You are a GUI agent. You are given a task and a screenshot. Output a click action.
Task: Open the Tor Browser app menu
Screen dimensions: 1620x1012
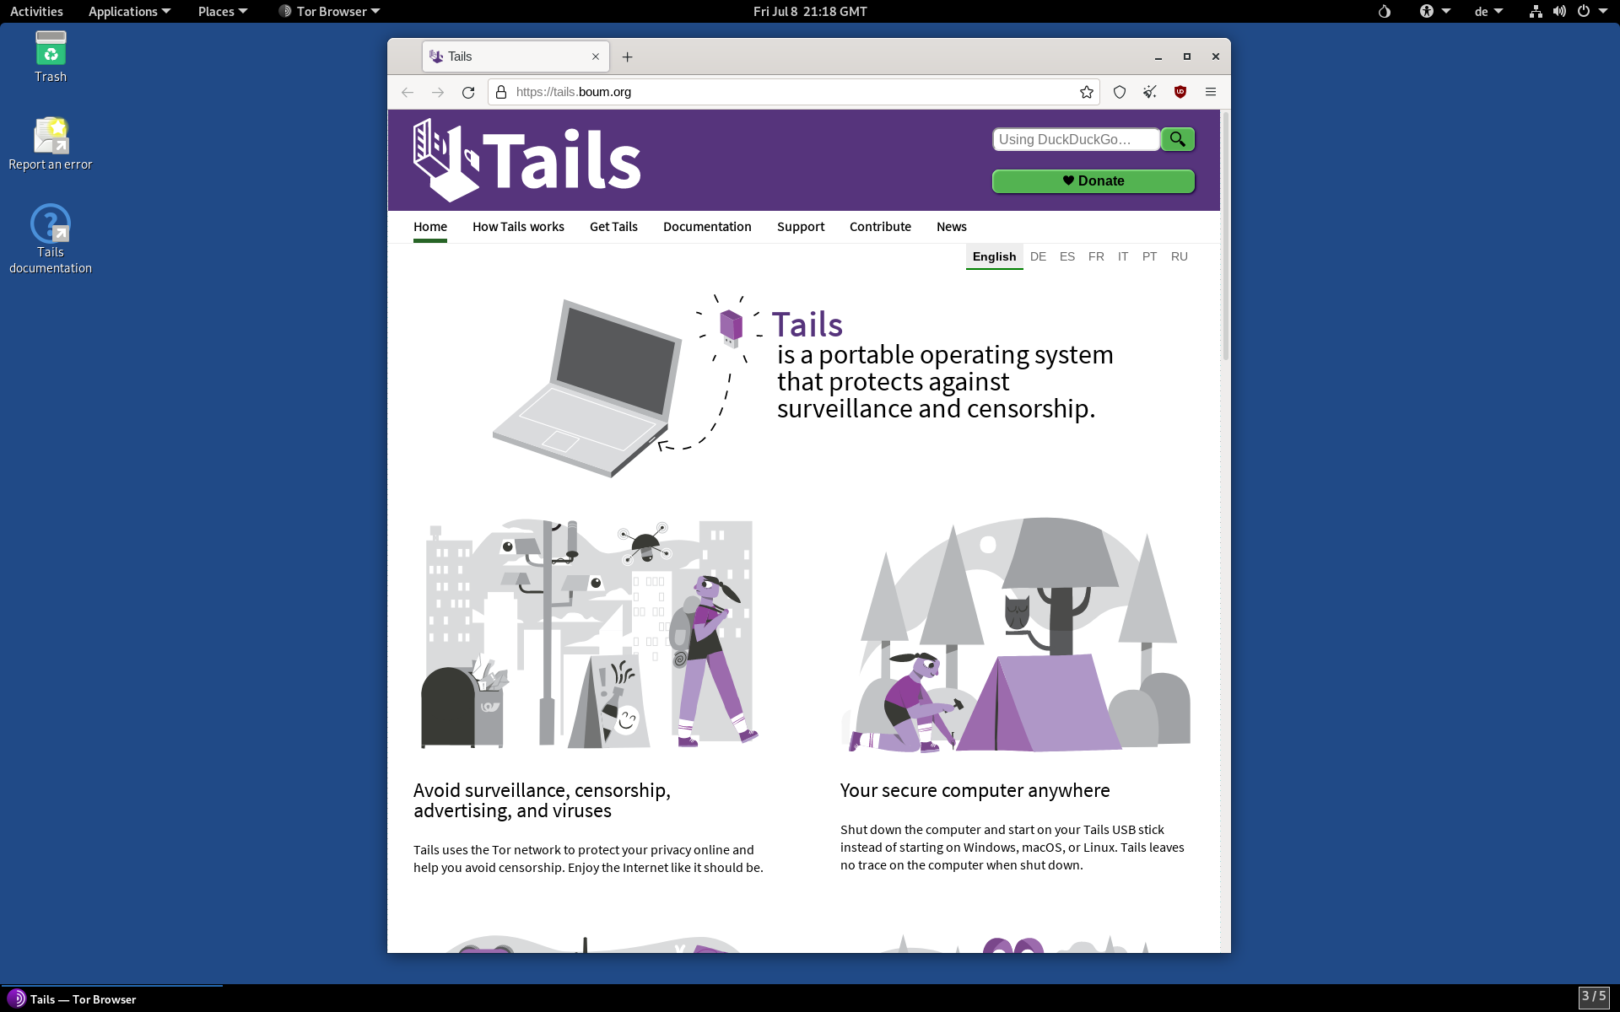point(330,11)
